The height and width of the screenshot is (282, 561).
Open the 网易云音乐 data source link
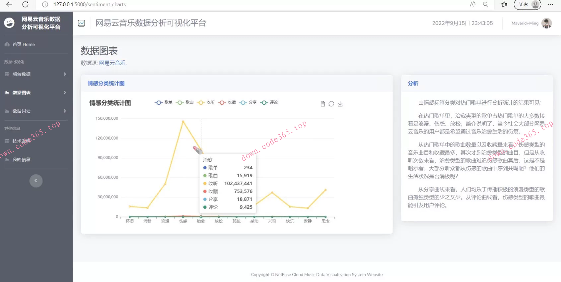112,63
